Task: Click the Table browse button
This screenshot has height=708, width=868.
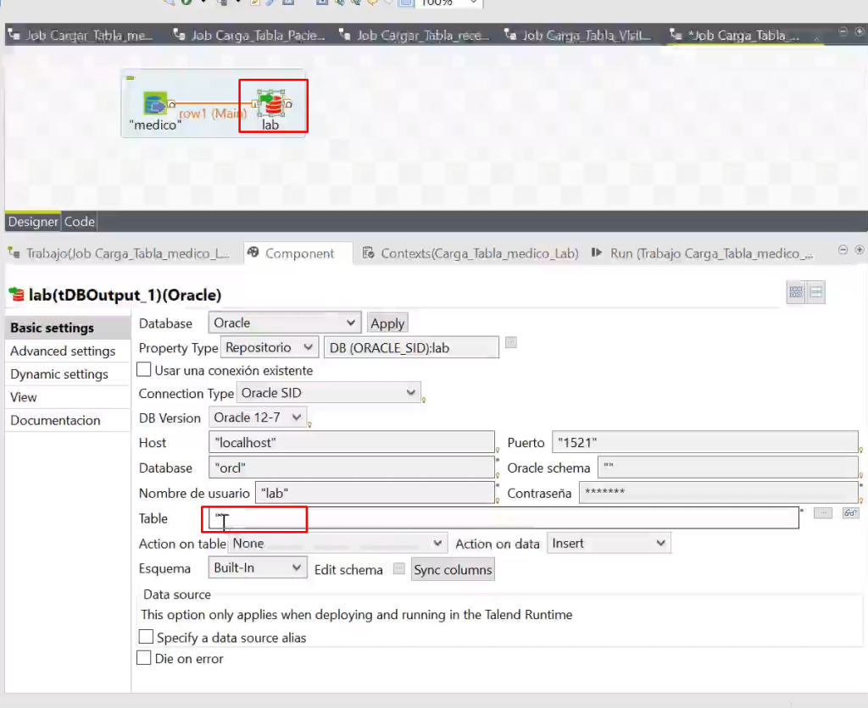Action: pyautogui.click(x=822, y=513)
